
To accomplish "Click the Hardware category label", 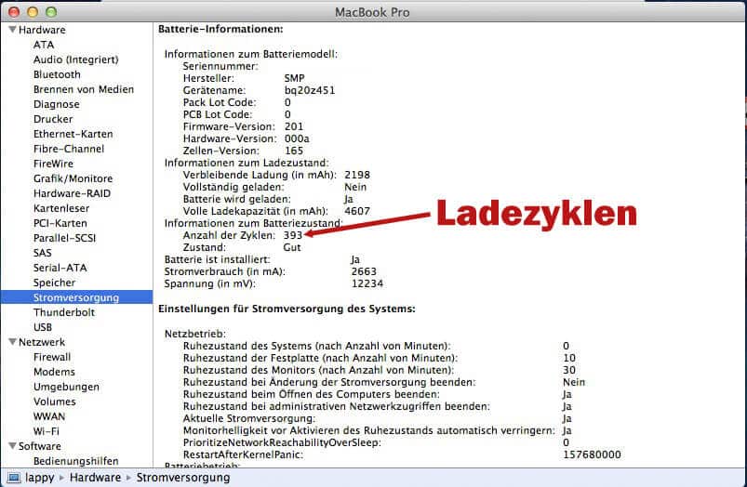I will 42,30.
